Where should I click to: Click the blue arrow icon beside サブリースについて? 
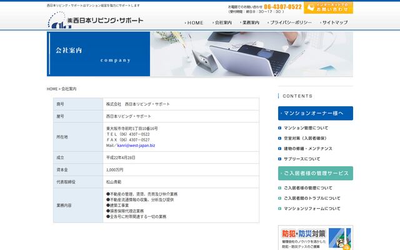point(279,159)
